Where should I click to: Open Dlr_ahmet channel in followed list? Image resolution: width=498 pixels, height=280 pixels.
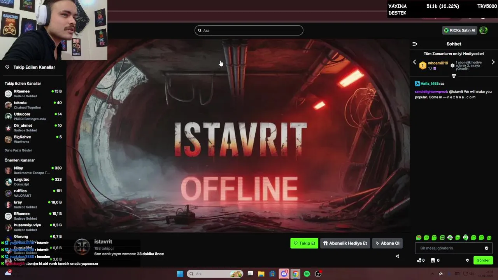click(x=33, y=128)
